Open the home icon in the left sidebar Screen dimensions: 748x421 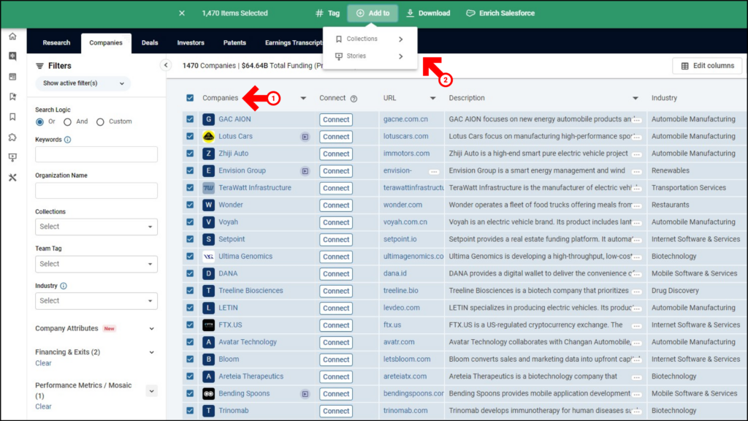click(x=13, y=37)
